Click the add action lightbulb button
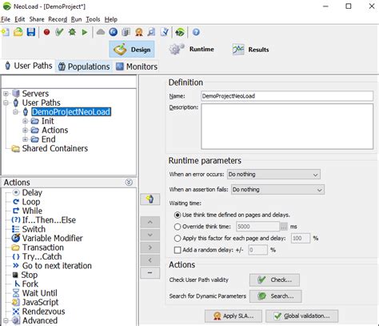The image size is (379, 326). tap(150, 199)
